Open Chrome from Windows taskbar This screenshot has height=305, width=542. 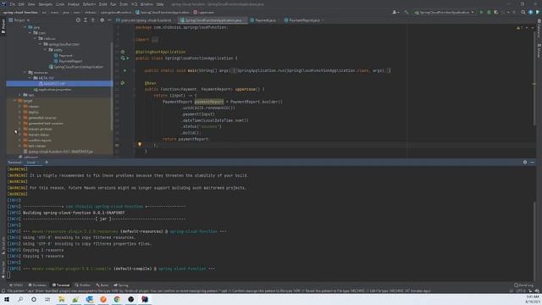tap(117, 299)
